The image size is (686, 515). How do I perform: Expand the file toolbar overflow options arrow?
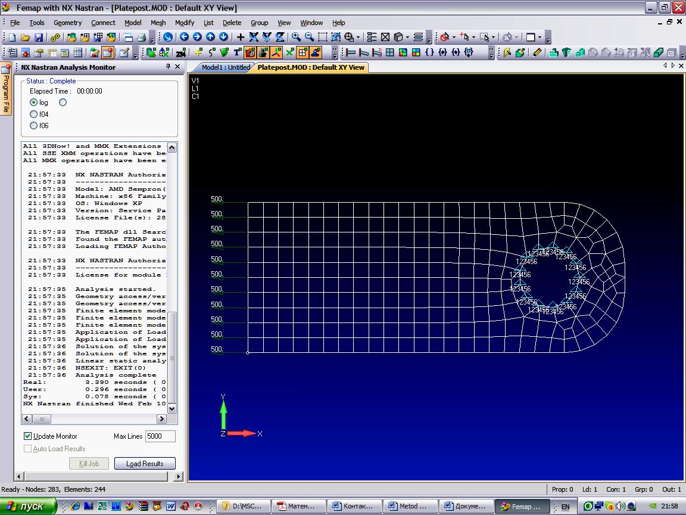point(152,38)
